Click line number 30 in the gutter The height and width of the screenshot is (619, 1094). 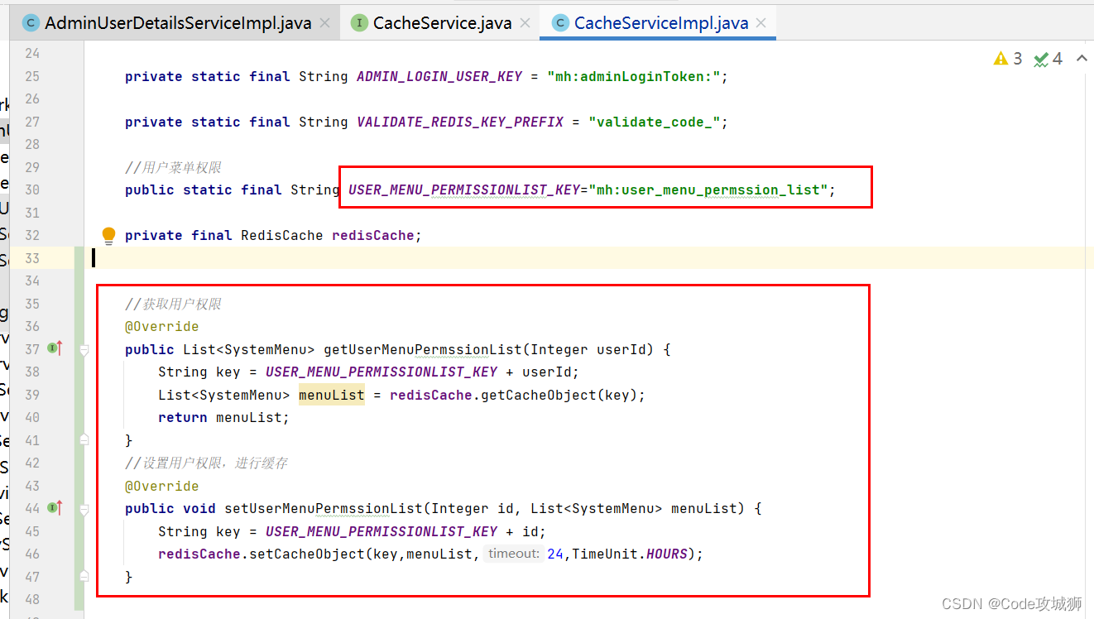[31, 190]
